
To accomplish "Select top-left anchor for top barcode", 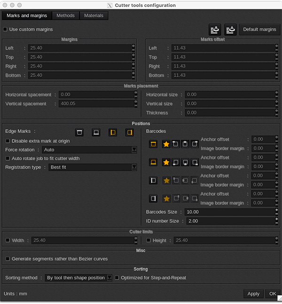I will 175,144.
